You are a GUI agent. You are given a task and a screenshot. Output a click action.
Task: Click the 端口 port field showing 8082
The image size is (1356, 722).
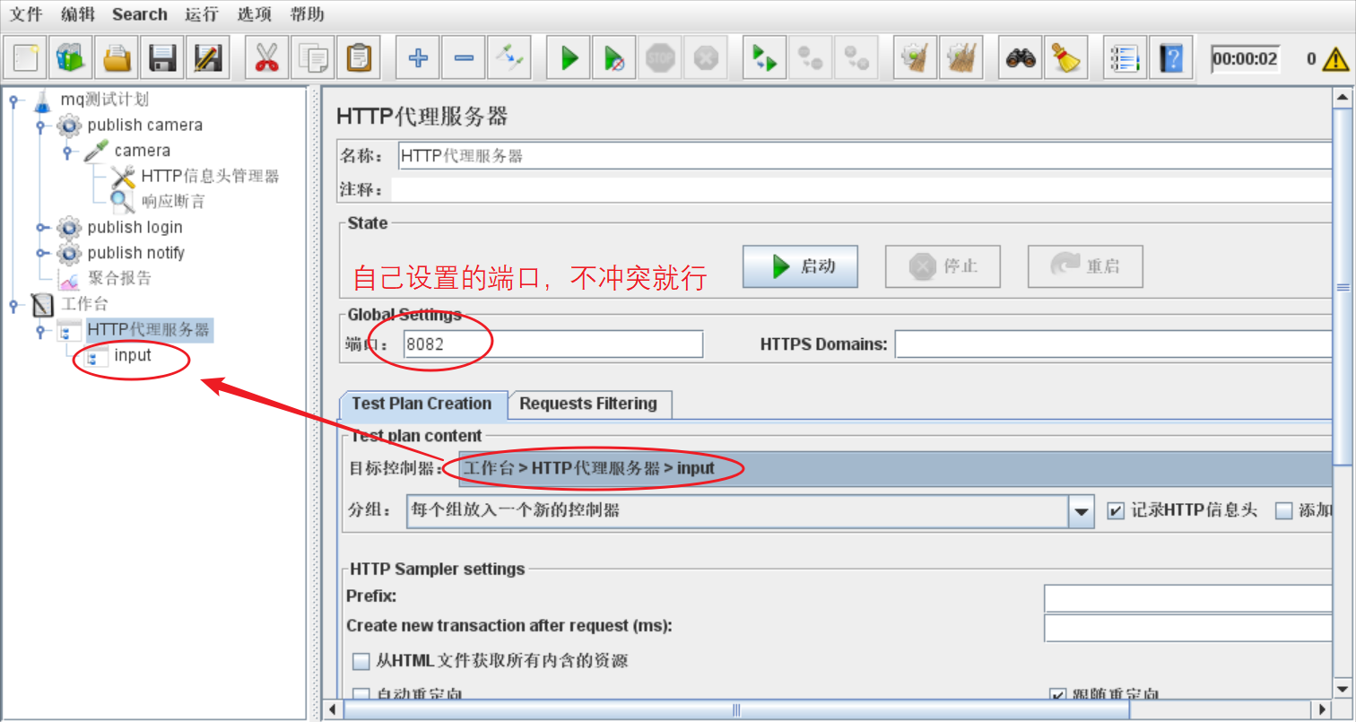tap(552, 344)
